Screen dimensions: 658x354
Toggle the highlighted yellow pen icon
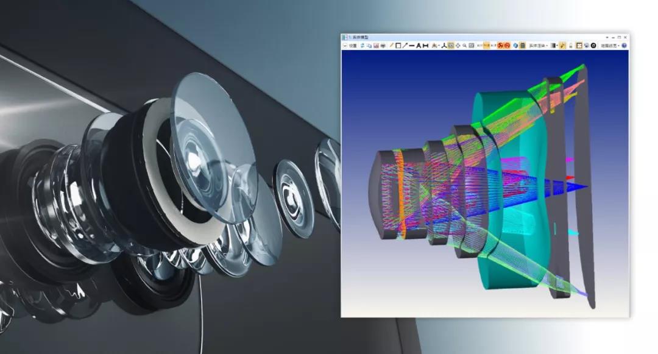pos(563,45)
